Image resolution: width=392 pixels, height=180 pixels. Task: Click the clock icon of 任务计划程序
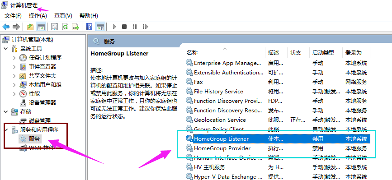tap(23, 58)
